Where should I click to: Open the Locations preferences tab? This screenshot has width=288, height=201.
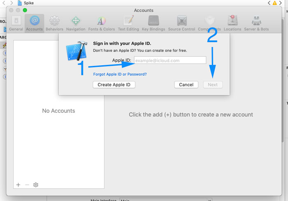[232, 23]
